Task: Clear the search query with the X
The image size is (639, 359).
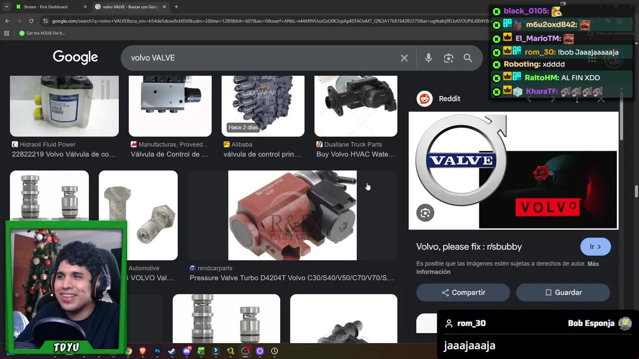Action: (x=404, y=58)
